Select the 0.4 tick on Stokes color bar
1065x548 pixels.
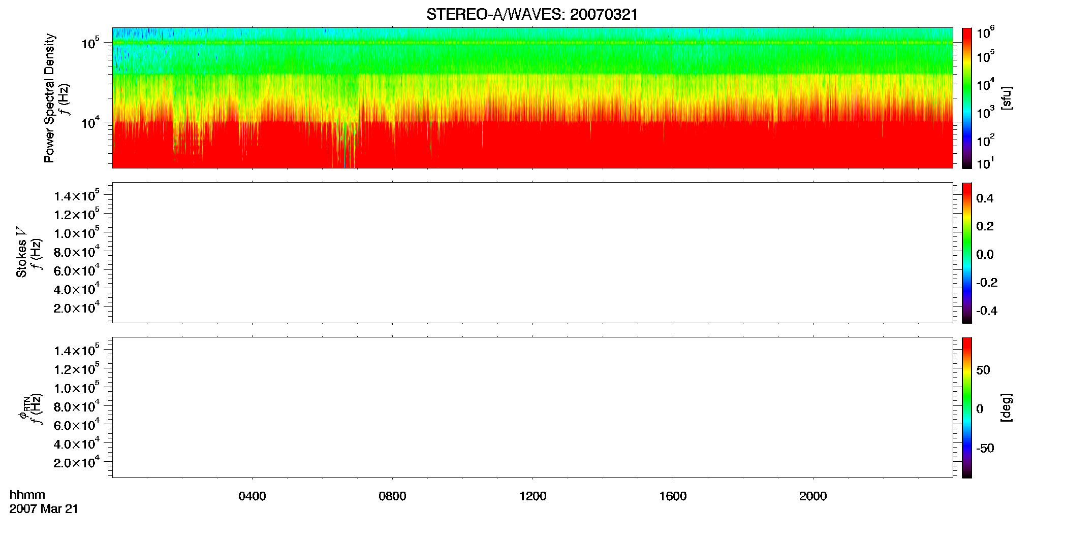coord(985,198)
